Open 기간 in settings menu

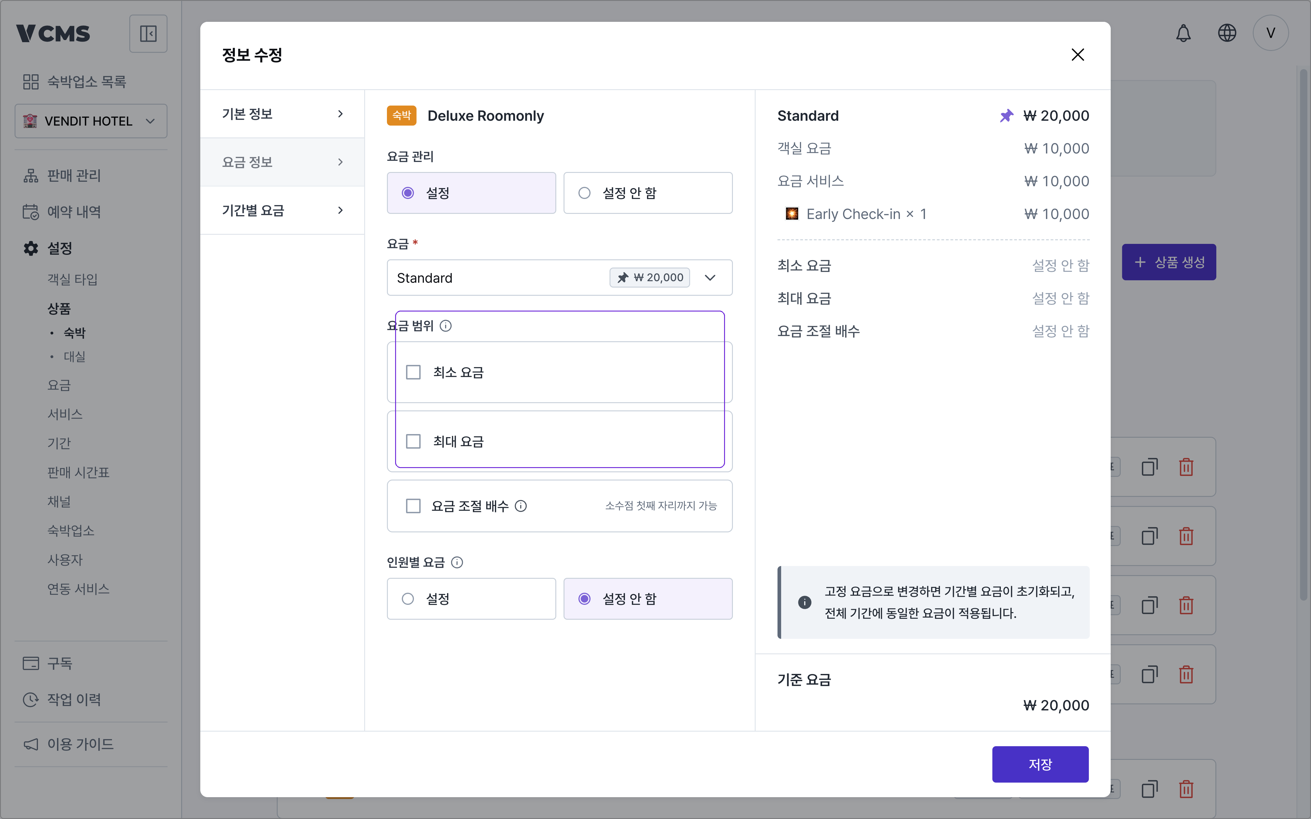[x=59, y=443]
